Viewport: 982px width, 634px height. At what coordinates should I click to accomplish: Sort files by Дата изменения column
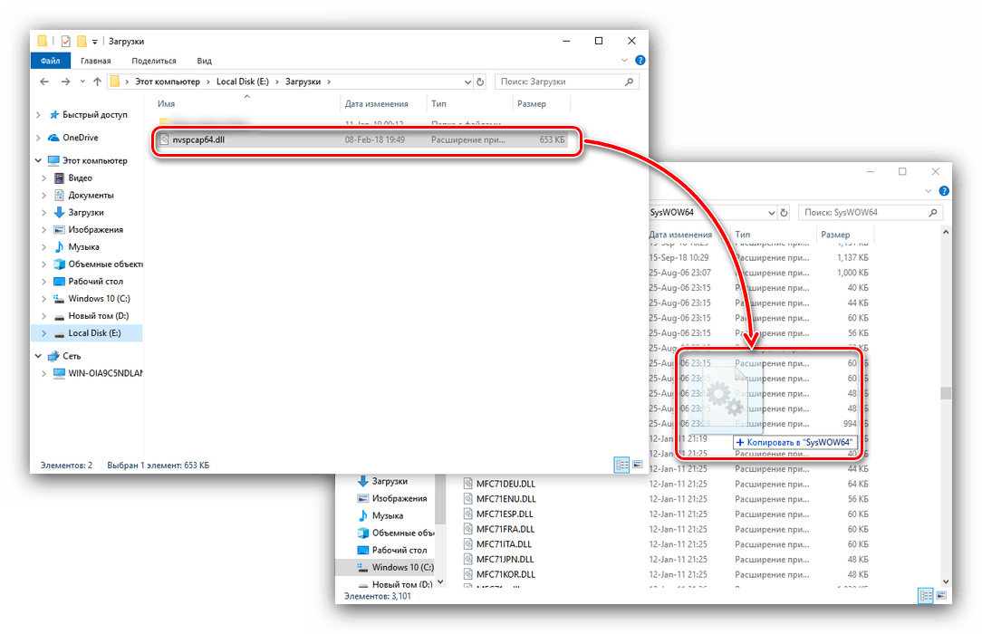377,104
